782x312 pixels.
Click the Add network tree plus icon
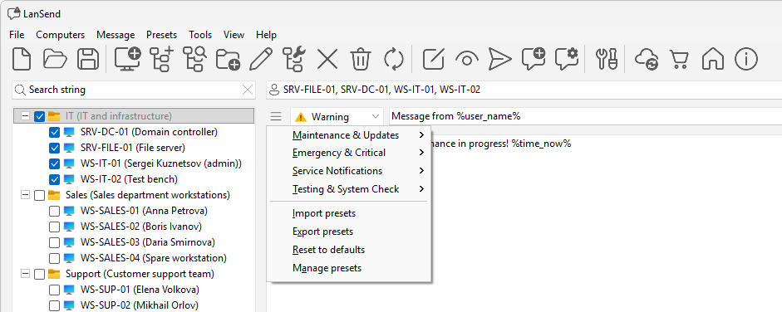(x=161, y=59)
